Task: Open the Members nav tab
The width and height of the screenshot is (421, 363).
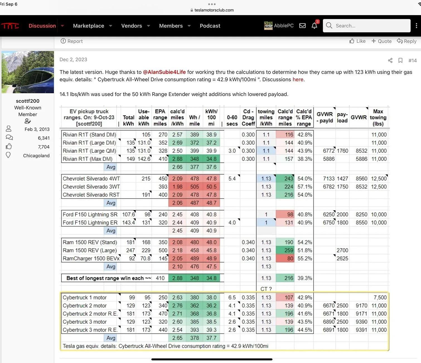Action: [x=171, y=26]
